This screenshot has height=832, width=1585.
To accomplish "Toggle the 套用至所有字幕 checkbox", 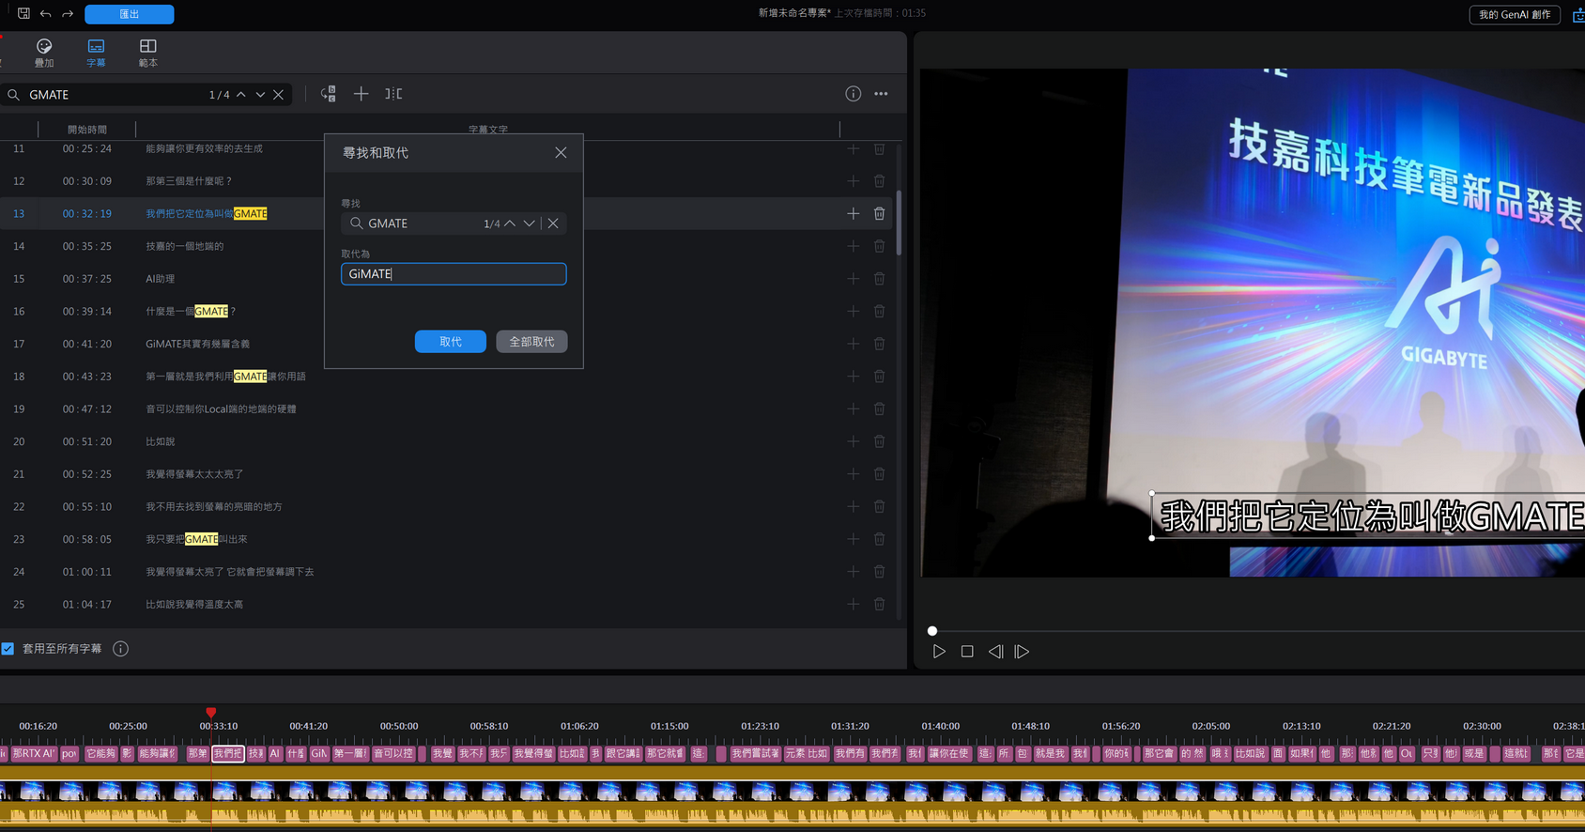I will [x=8, y=649].
